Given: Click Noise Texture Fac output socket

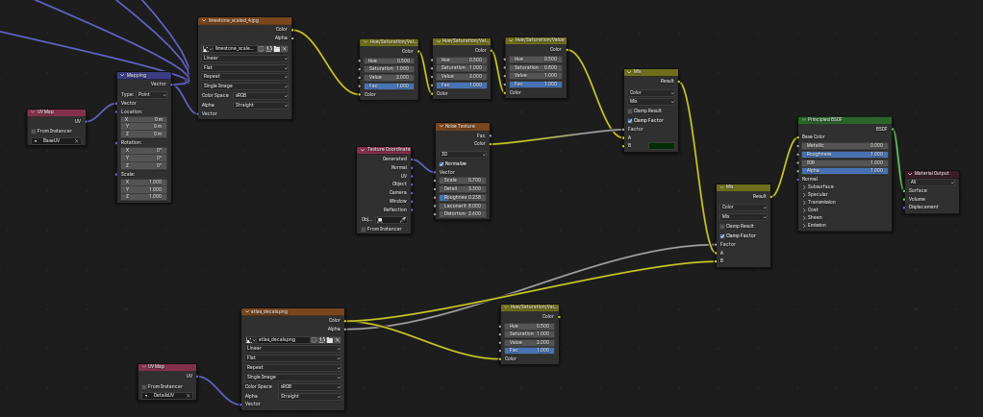Looking at the screenshot, I should pyautogui.click(x=491, y=135).
